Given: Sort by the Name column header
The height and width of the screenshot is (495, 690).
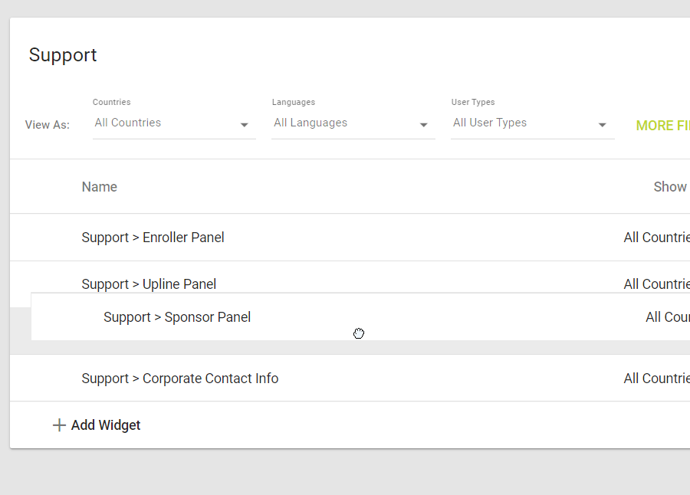Looking at the screenshot, I should (x=100, y=187).
